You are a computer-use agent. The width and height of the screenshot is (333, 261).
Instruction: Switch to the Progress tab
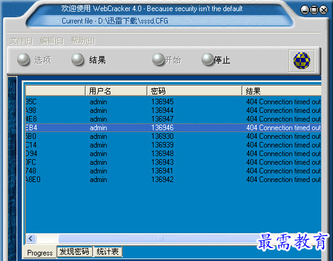coord(40,253)
